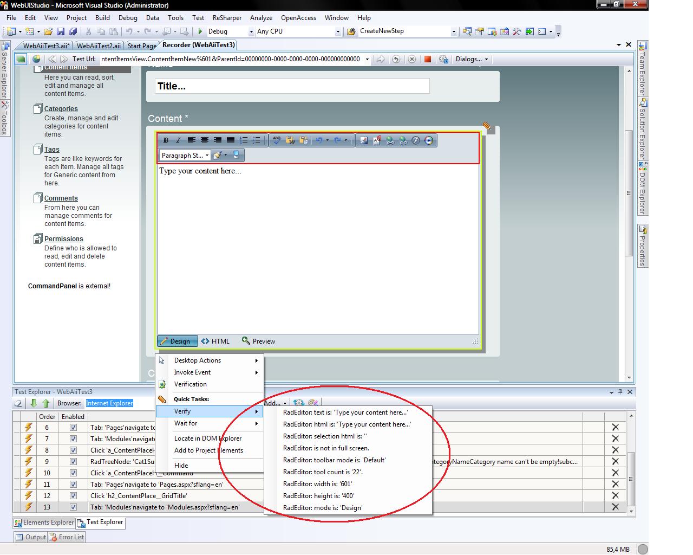Screen dimensions: 693x555
Task: Open the Dialogs dropdown in recorder toolbar
Action: click(472, 59)
